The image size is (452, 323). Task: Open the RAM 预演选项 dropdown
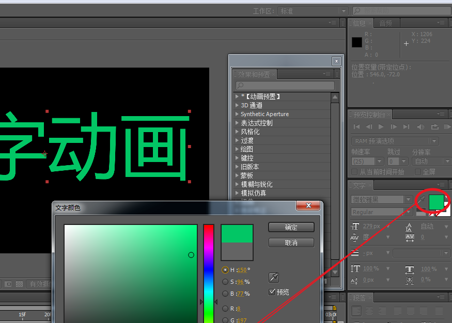(x=395, y=141)
